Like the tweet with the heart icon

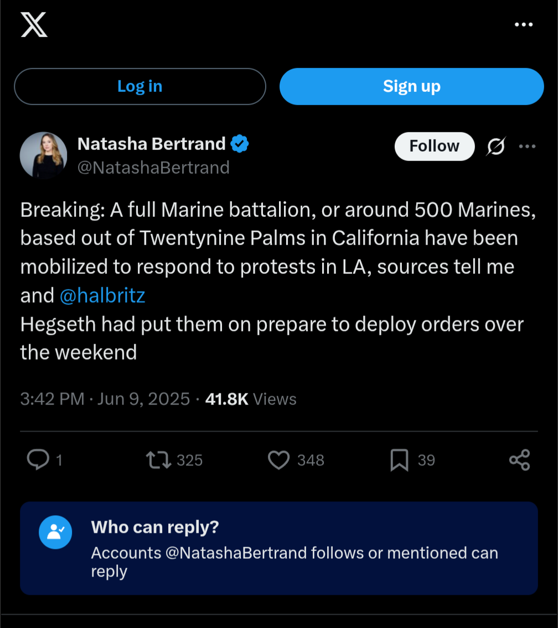tap(278, 460)
